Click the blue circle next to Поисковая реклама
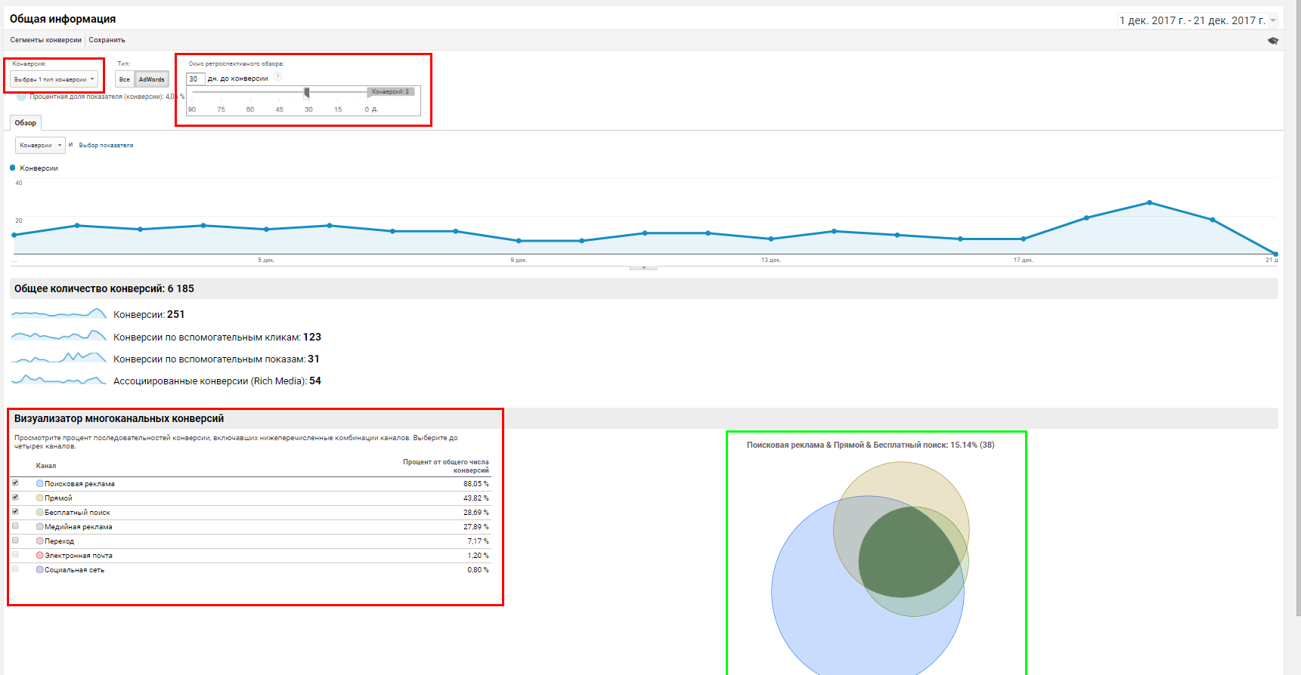 tap(40, 483)
